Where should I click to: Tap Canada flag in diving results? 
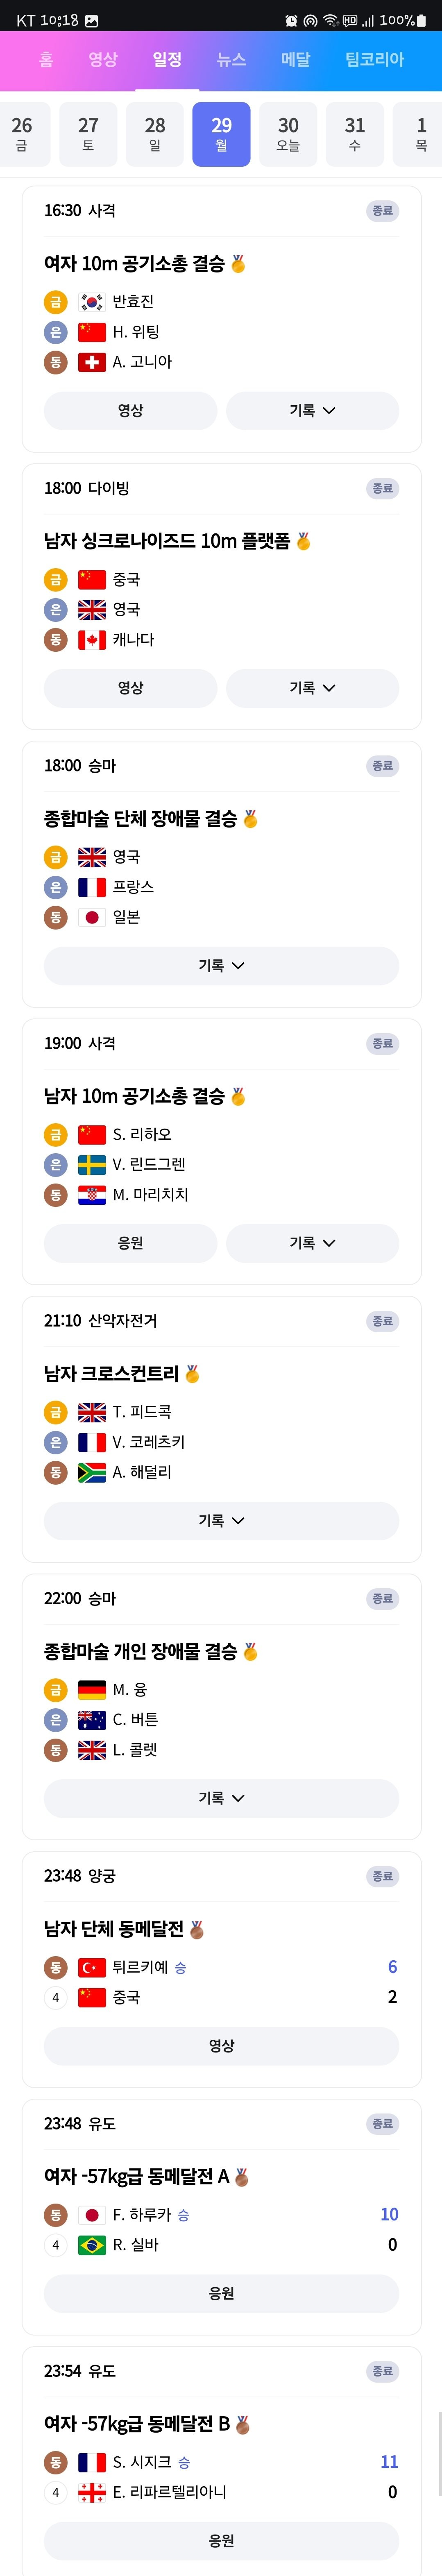coord(92,640)
